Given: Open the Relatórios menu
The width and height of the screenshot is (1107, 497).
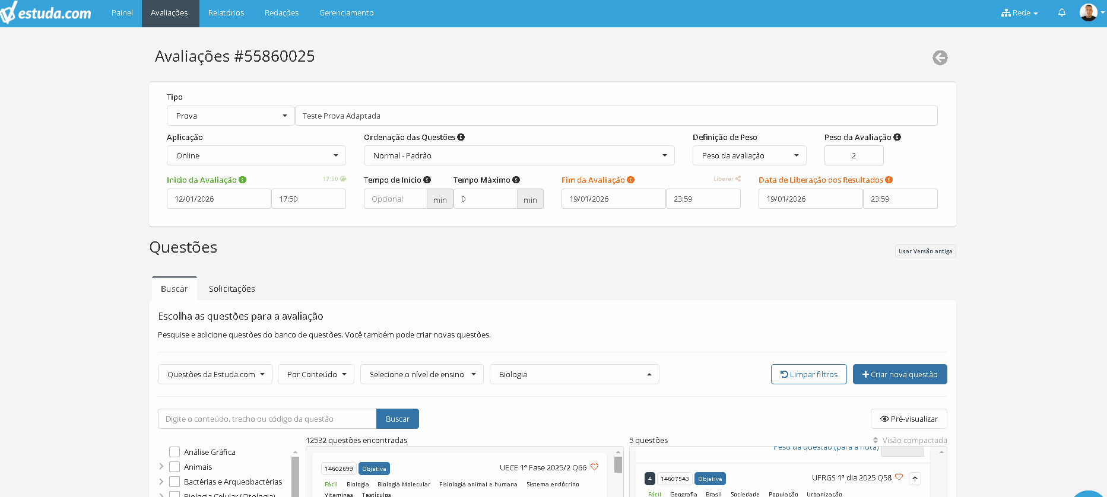Looking at the screenshot, I should 226,13.
